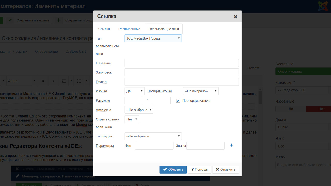Open the Тип медиа dropdown
Viewport: 331px width, 186px height.
153,136
